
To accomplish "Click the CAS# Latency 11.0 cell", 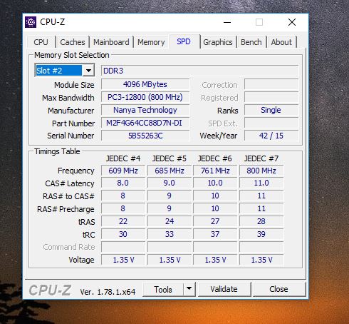I will click(x=261, y=183).
